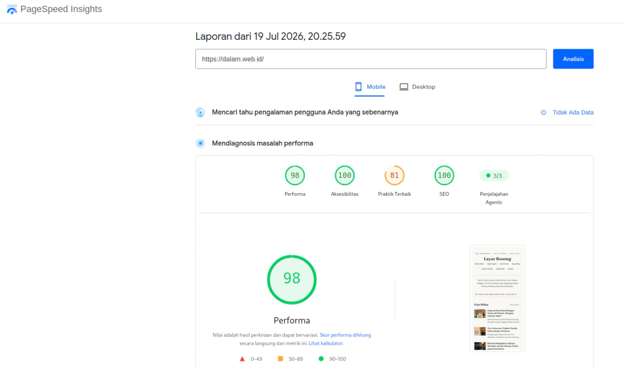Select the Praktik Terbaik 81 score gauge
This screenshot has width=624, height=367.
[395, 175]
